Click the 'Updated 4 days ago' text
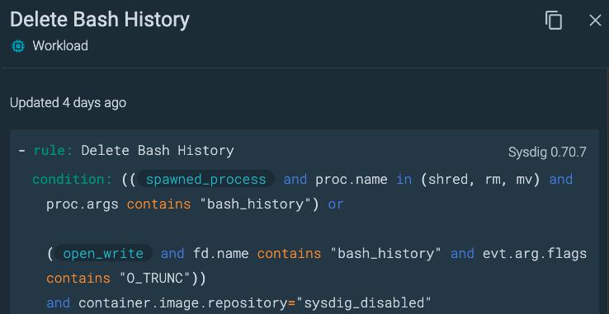This screenshot has width=609, height=314. [68, 103]
